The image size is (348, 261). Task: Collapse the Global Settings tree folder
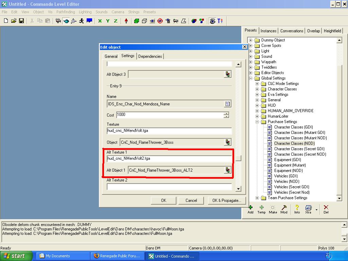point(251,78)
